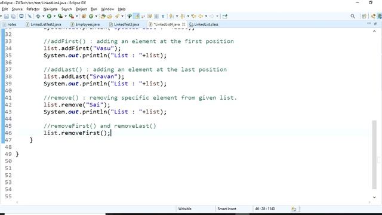Switch to the Java perspective icon
This screenshot has height=215, width=382.
(373, 16)
